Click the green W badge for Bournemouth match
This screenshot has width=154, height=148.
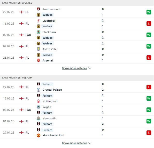tap(149, 12)
